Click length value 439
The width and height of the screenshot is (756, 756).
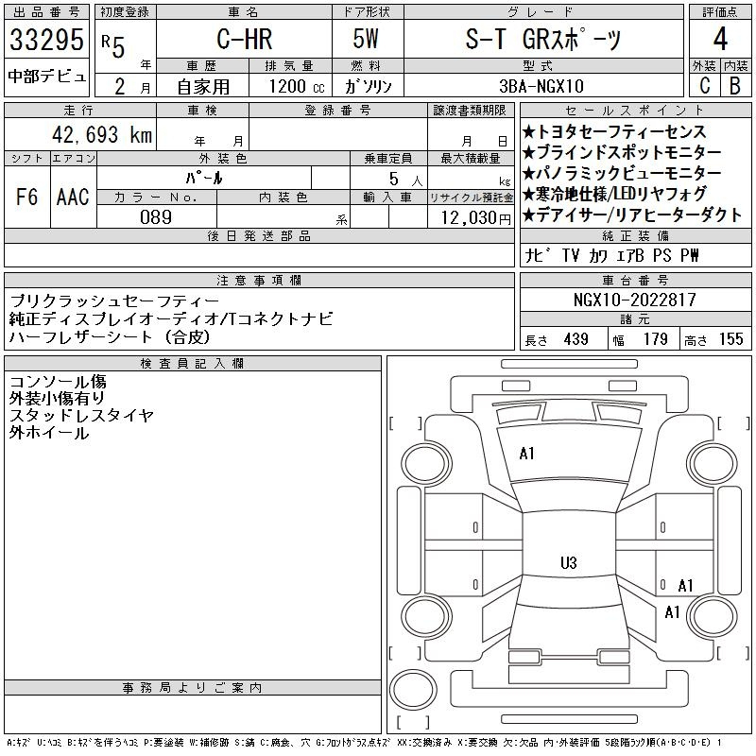tap(576, 339)
